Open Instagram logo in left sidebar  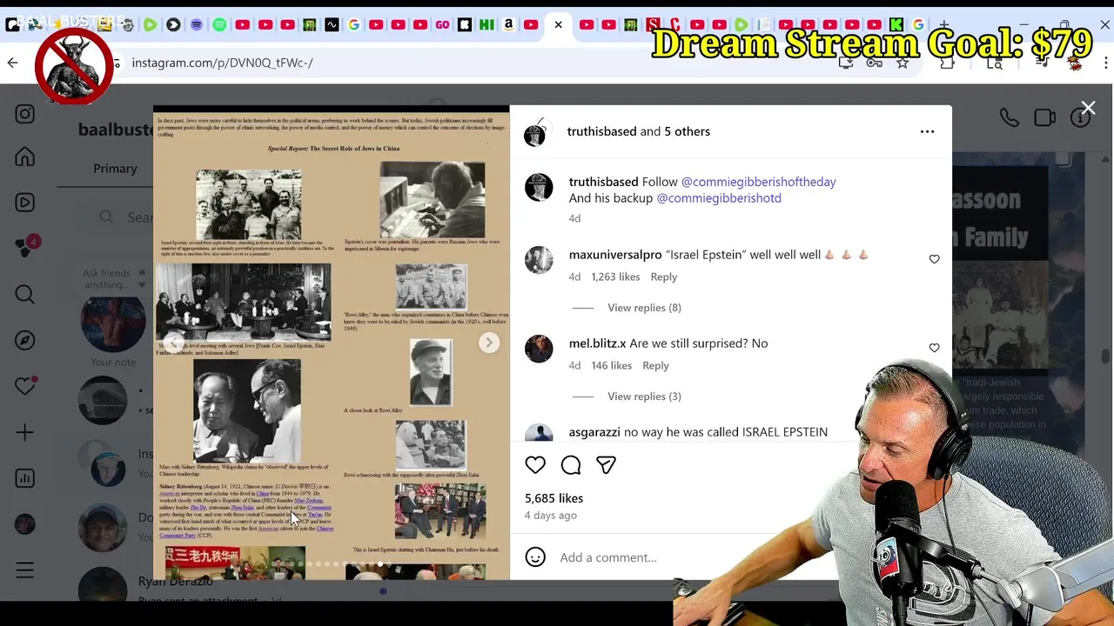tap(24, 114)
